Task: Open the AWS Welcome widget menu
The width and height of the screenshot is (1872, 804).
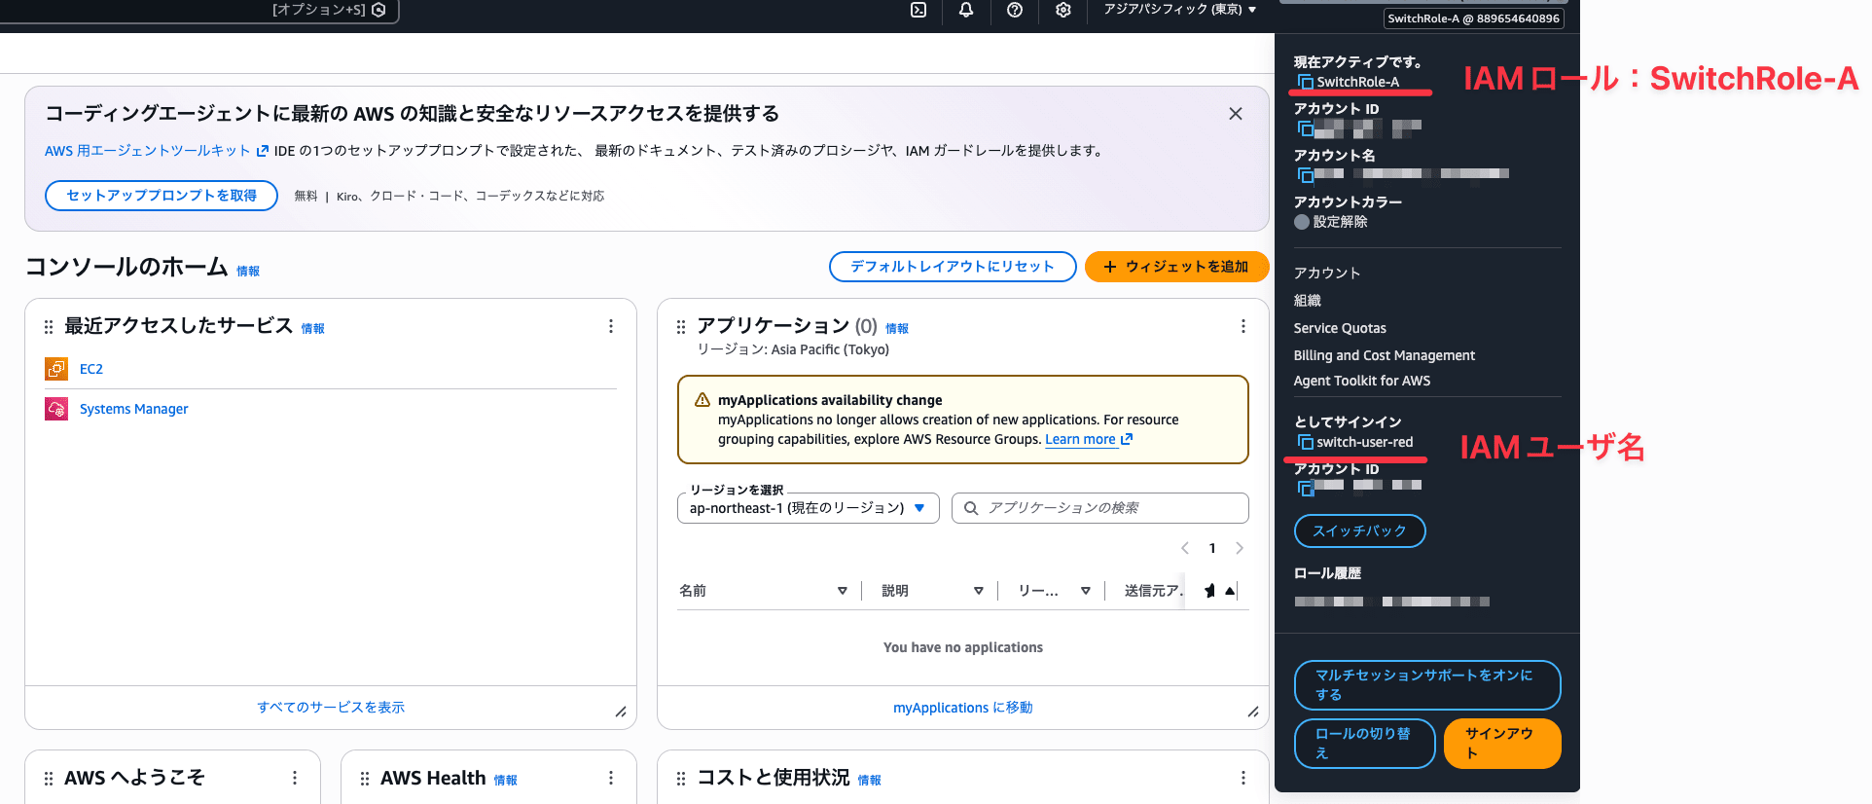Action: [x=295, y=778]
